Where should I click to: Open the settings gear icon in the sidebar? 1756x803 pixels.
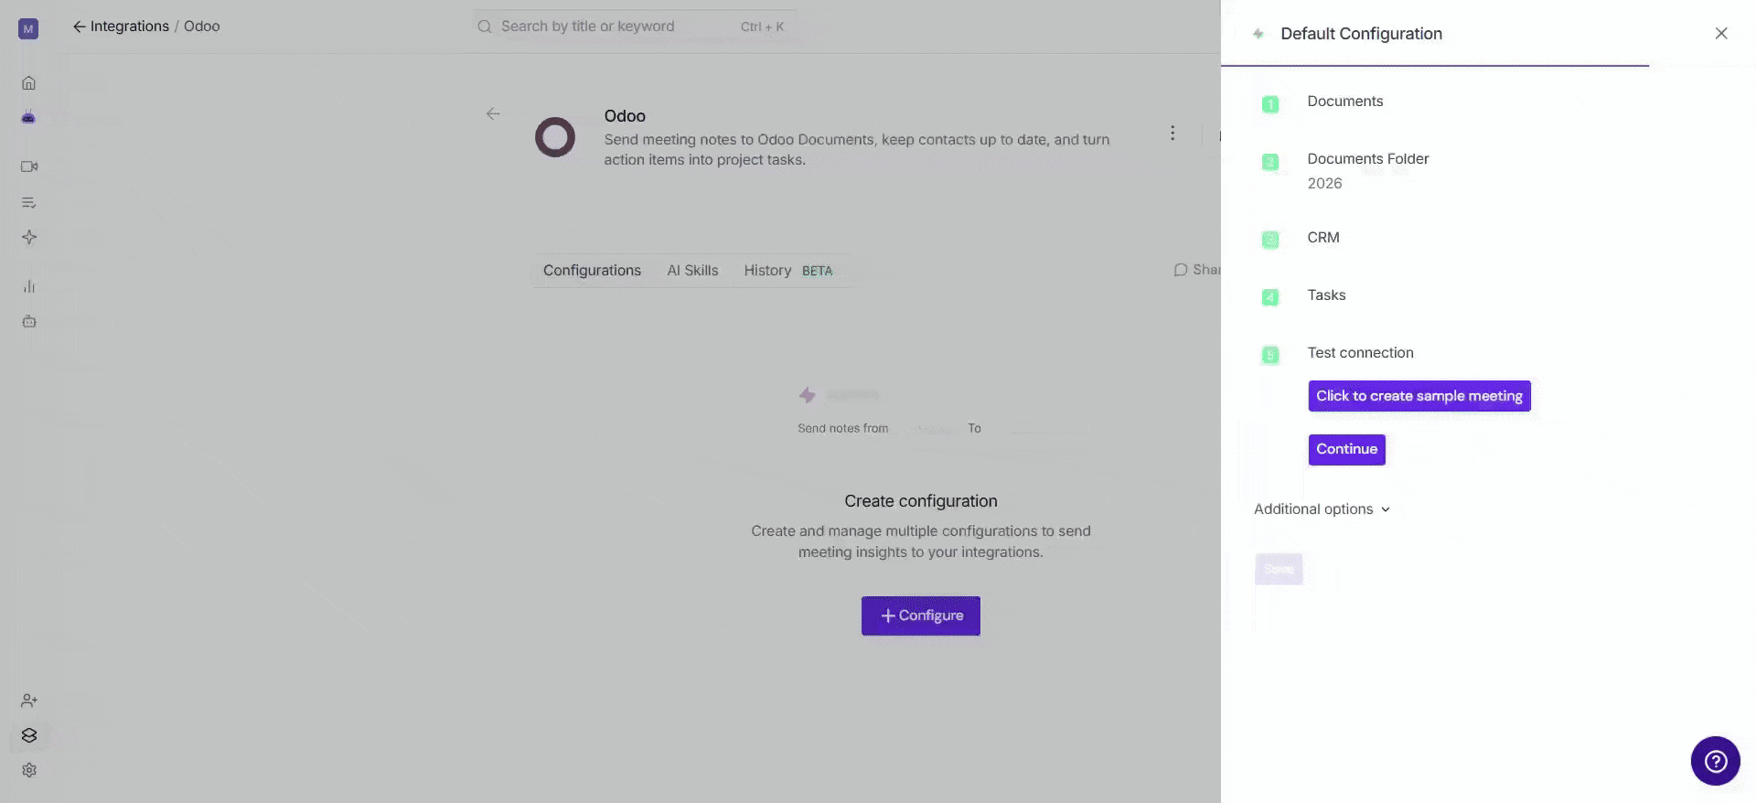pyautogui.click(x=29, y=770)
